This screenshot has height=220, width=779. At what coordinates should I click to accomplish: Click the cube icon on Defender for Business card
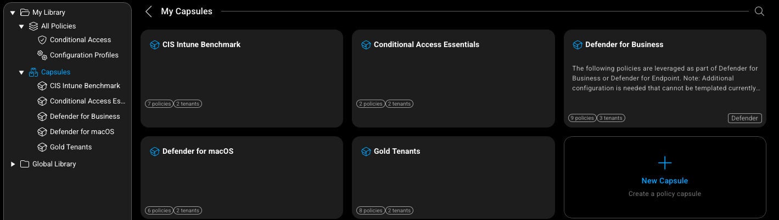click(578, 45)
